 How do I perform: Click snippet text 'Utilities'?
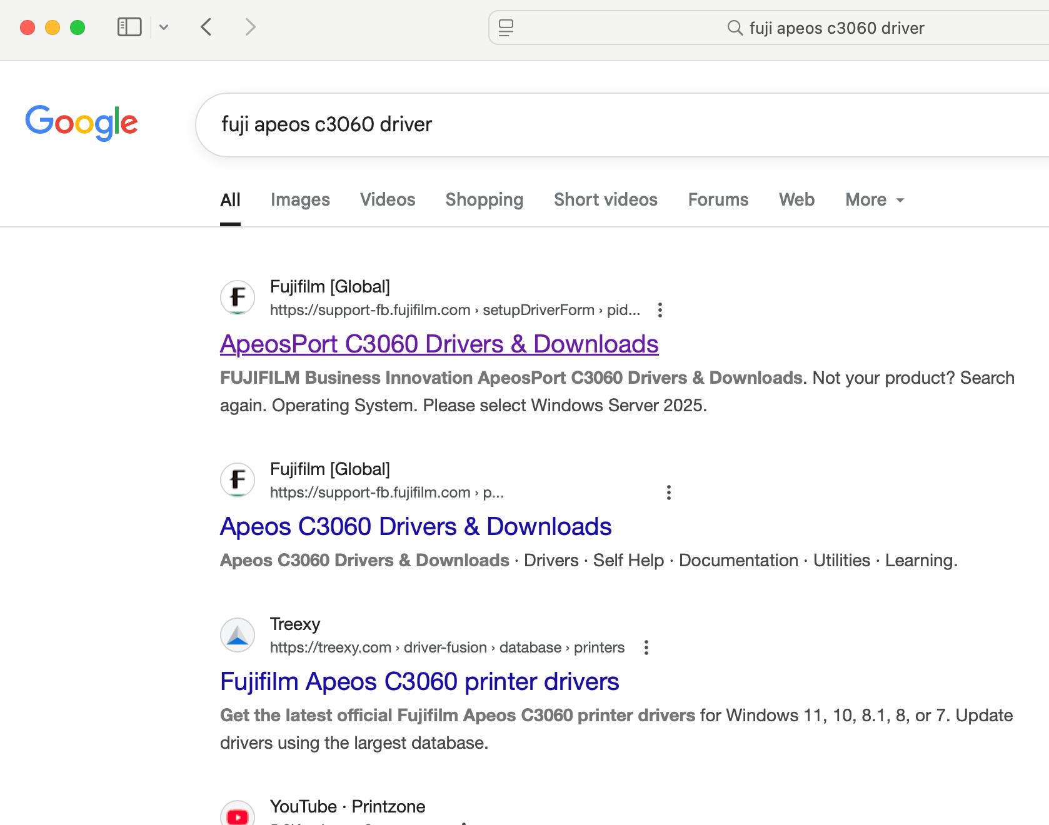[841, 561]
